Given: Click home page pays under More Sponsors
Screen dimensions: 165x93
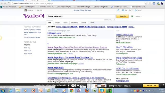Looking at the screenshot, I should 123,81.
